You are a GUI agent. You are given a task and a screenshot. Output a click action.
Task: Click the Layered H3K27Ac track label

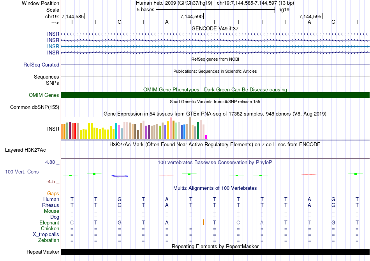click(25, 150)
